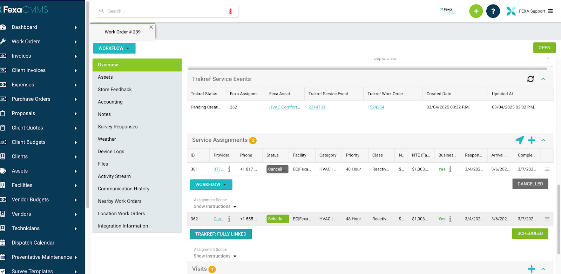This screenshot has height=274, width=561.
Task: Refresh Trakref Service Events
Action: click(x=530, y=79)
